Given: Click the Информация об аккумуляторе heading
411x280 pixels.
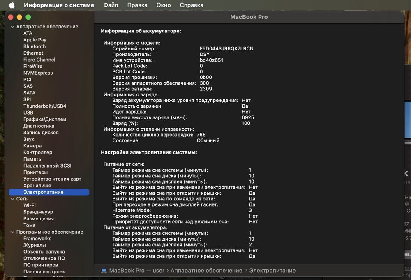Looking at the screenshot, I should 141,31.
